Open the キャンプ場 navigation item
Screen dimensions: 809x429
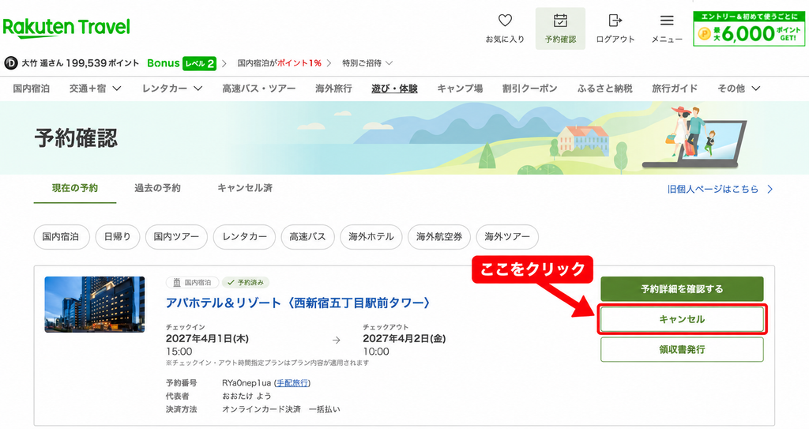pyautogui.click(x=460, y=88)
